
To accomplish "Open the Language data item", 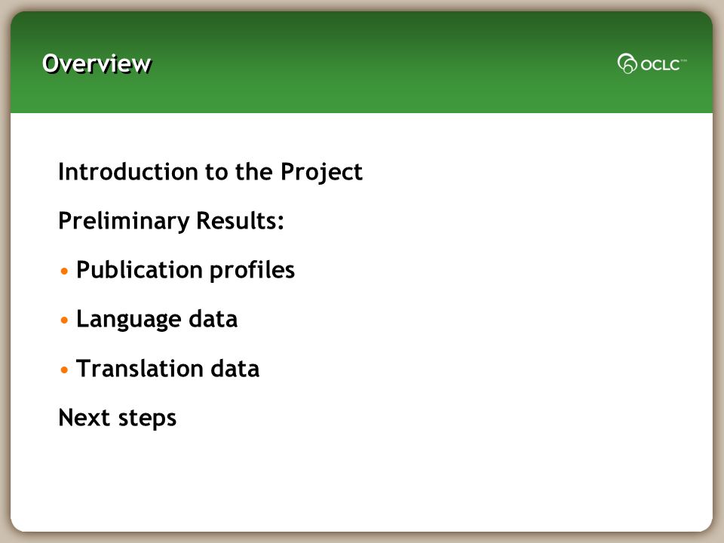I will click(x=157, y=320).
